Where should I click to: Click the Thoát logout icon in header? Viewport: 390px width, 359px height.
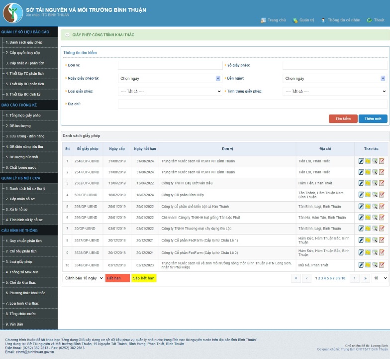(x=369, y=20)
